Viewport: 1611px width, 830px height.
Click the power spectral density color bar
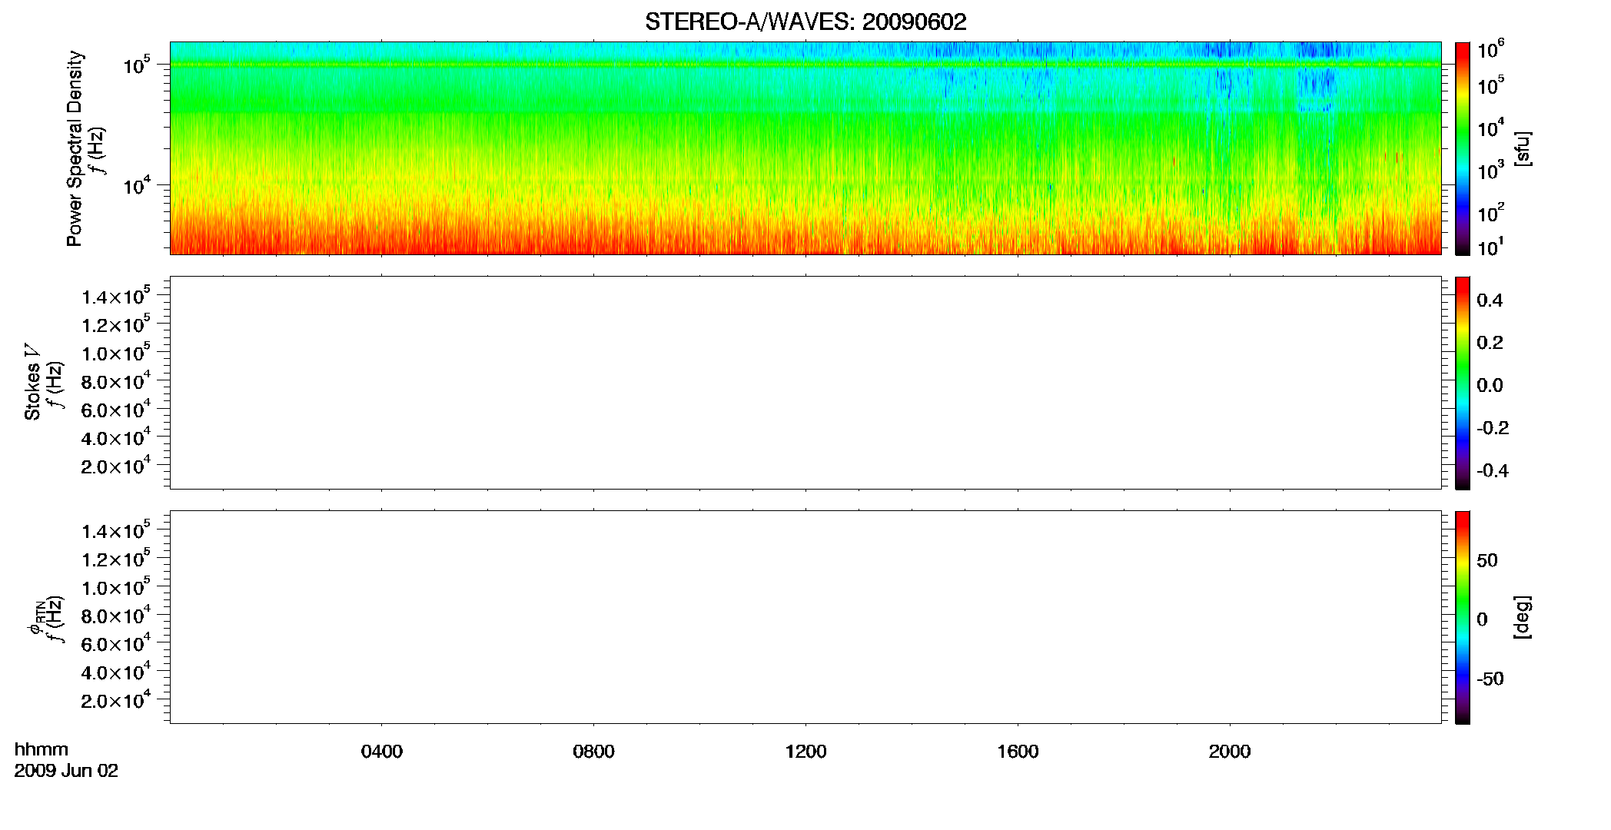pyautogui.click(x=1463, y=148)
